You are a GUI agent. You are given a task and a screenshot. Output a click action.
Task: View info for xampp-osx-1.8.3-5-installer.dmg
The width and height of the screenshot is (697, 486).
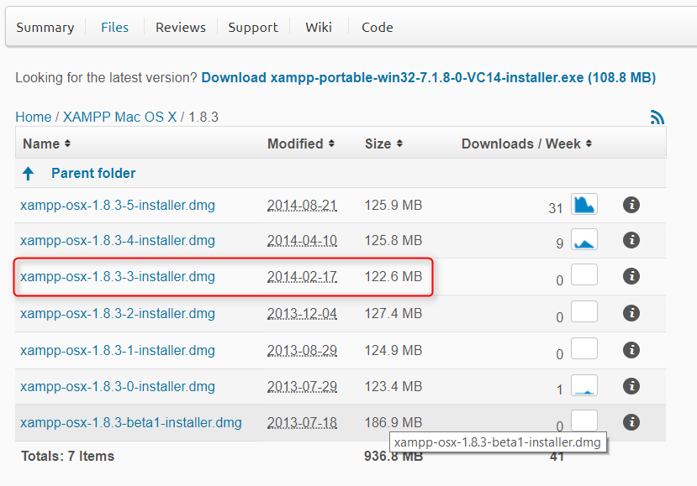point(631,205)
